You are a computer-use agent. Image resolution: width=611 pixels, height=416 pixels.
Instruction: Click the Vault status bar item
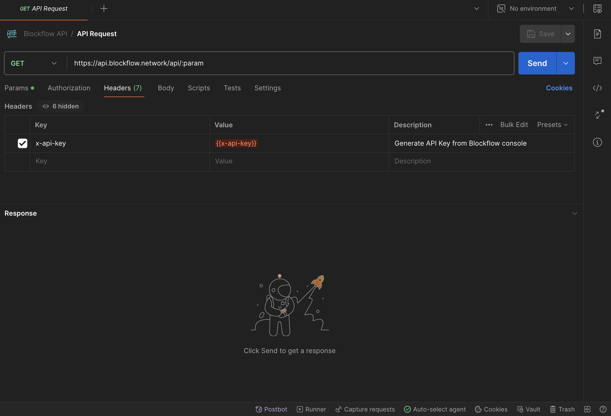[529, 409]
